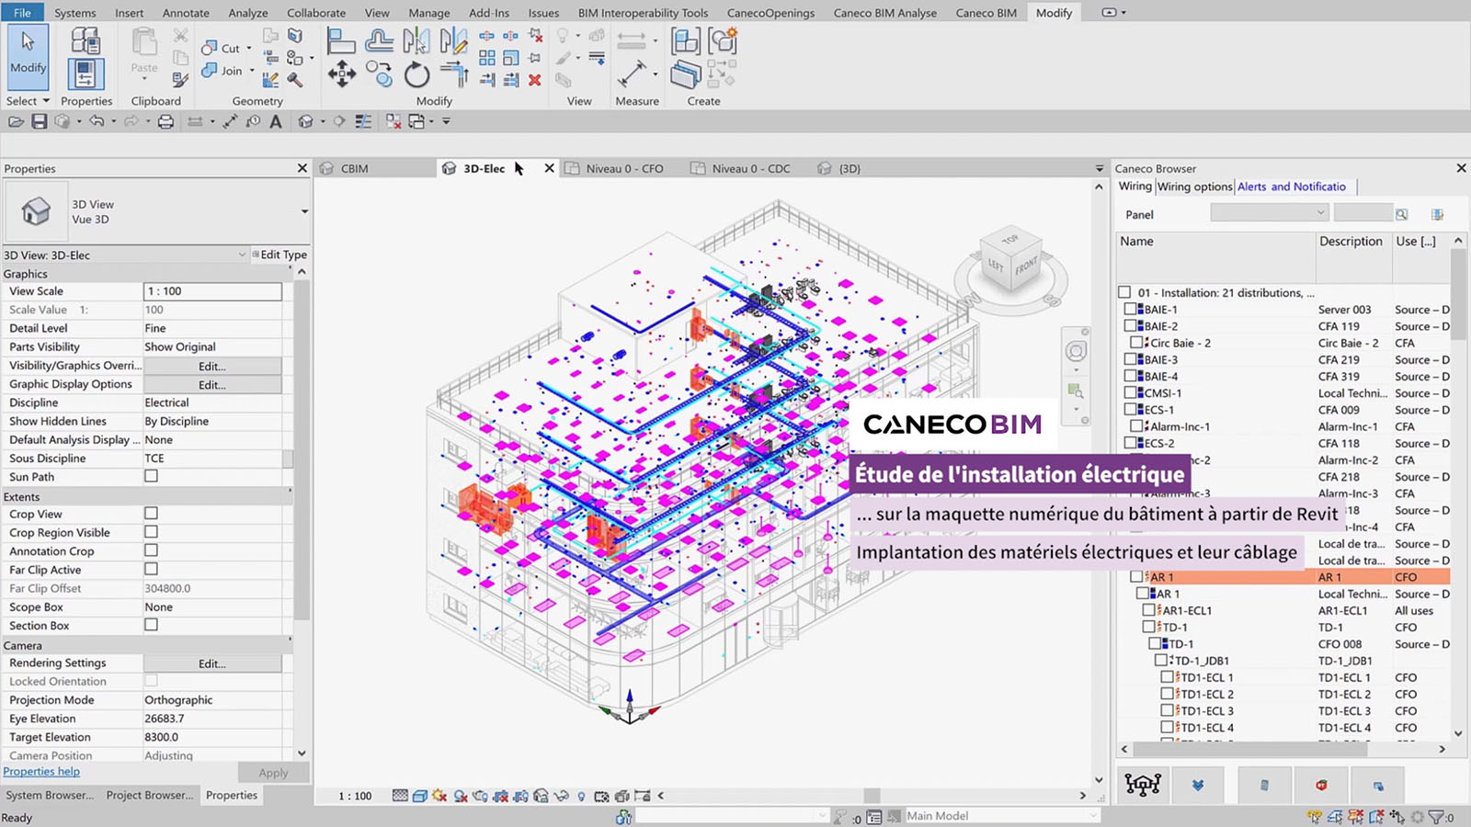1471x827 pixels.
Task: Click the Save icon in quick access toolbar
Action: click(39, 121)
